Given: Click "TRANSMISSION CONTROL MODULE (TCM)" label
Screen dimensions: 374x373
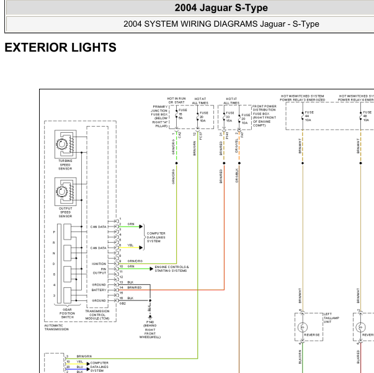Looking at the screenshot, I should click(97, 315).
